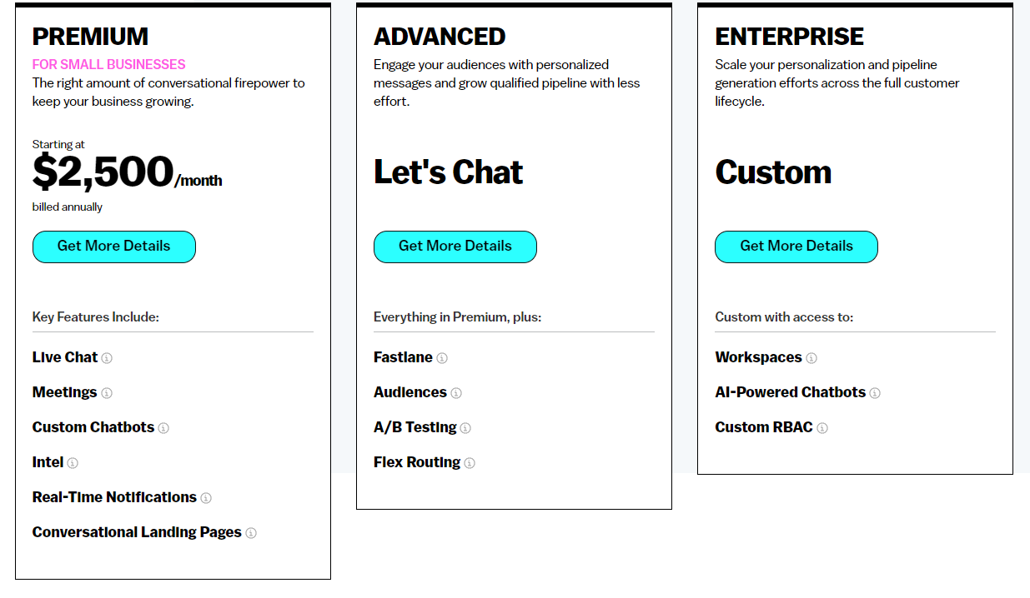Click the info icon beside Intel
1030x598 pixels.
click(73, 463)
